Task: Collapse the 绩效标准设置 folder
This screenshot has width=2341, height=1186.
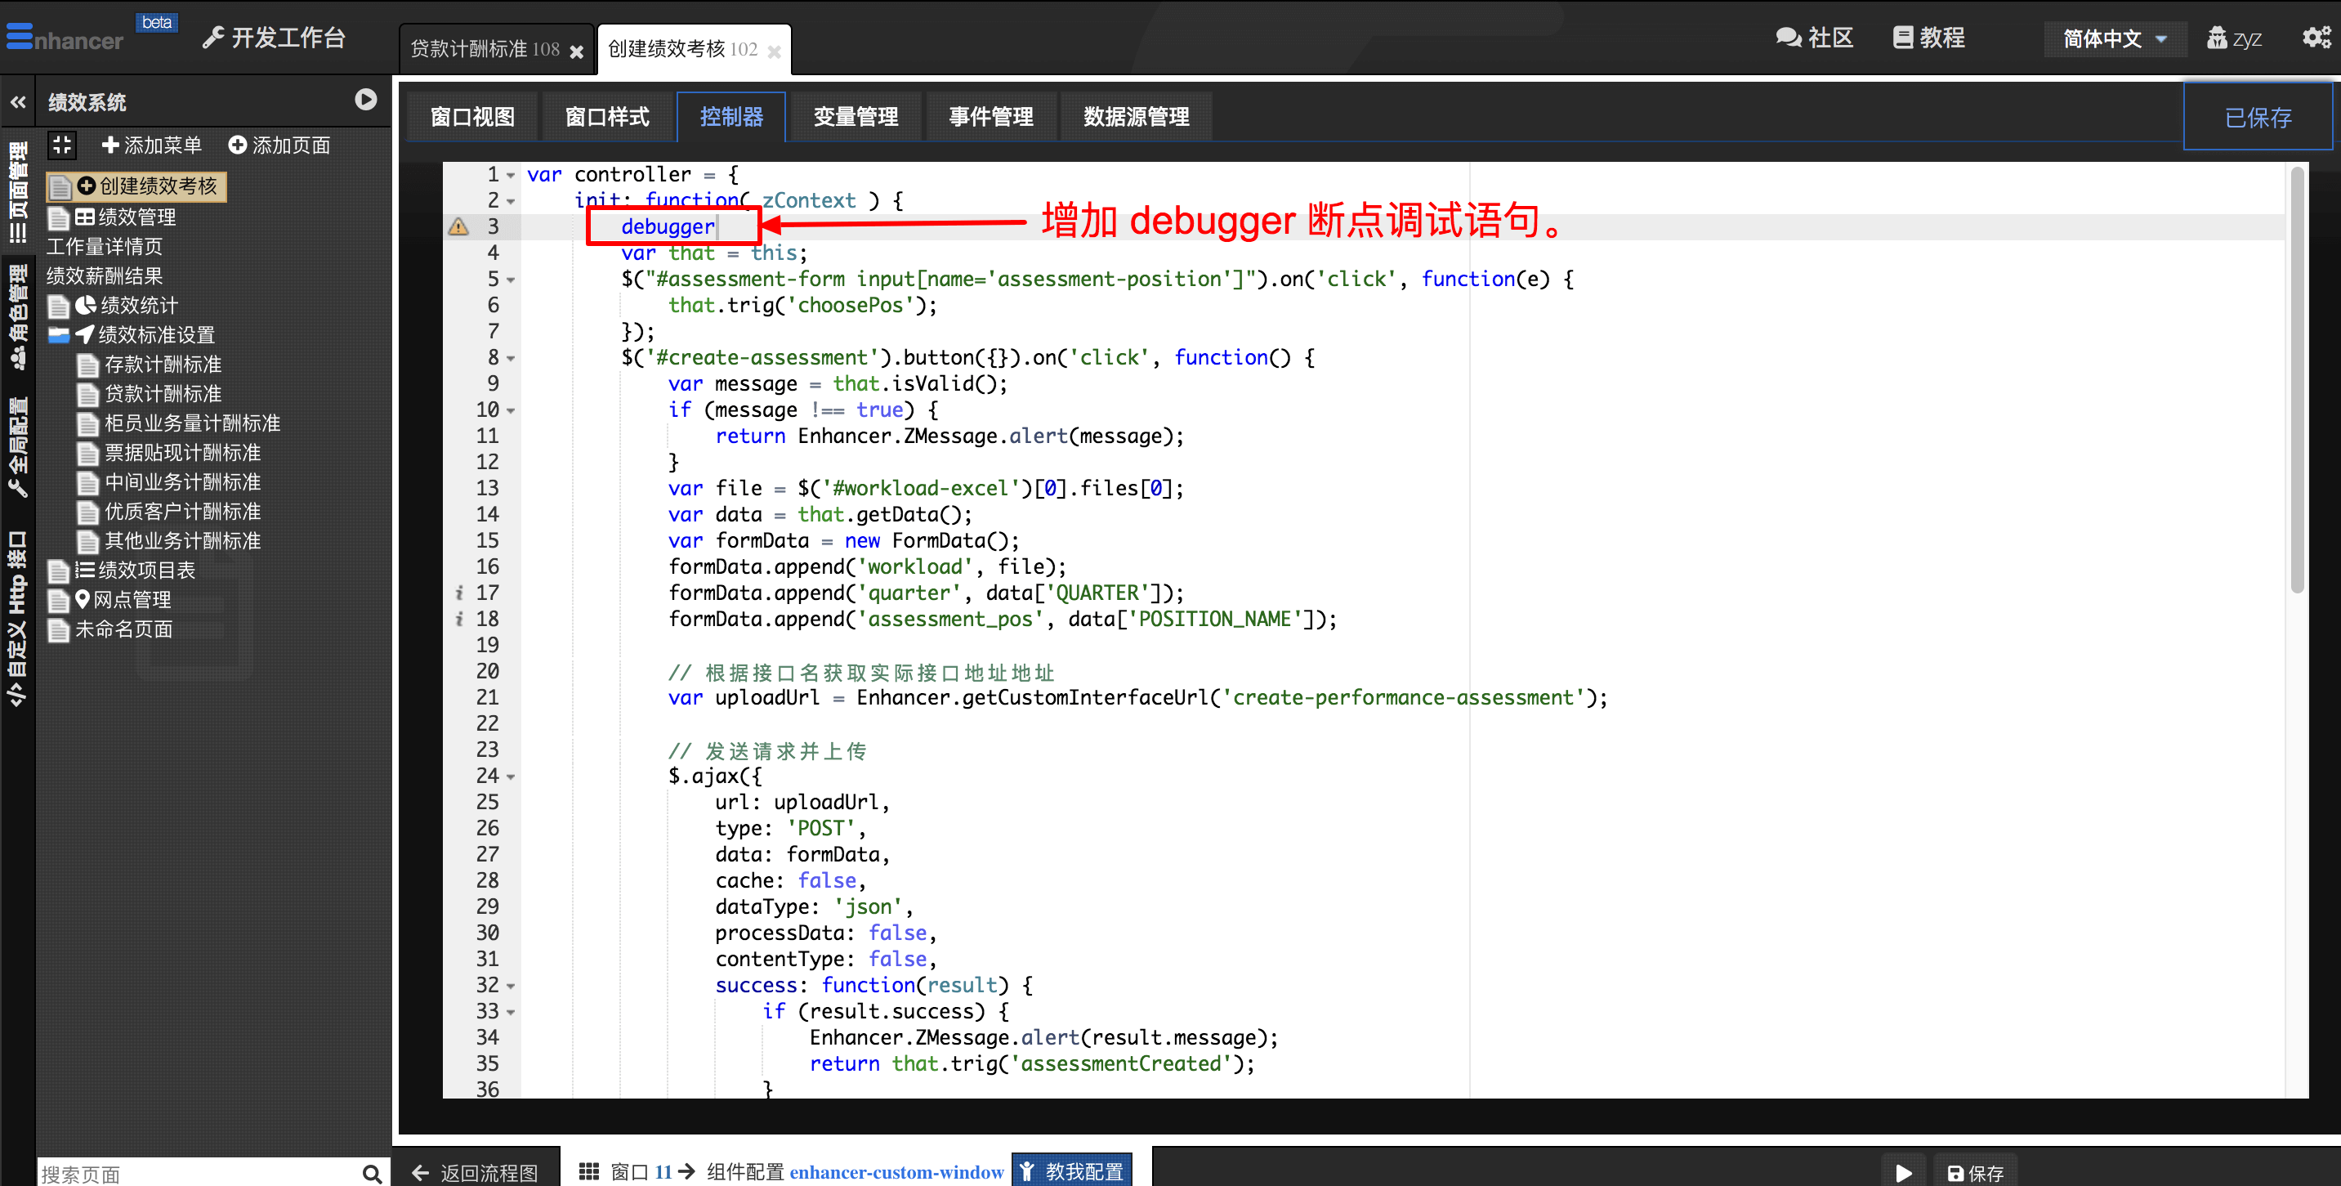Action: [x=60, y=334]
